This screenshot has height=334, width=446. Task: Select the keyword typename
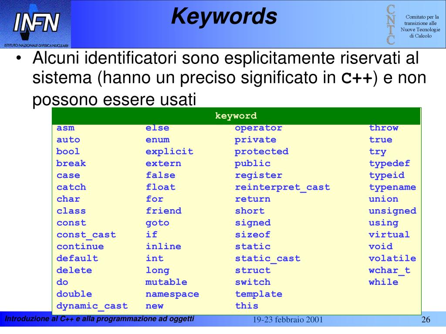(x=392, y=188)
